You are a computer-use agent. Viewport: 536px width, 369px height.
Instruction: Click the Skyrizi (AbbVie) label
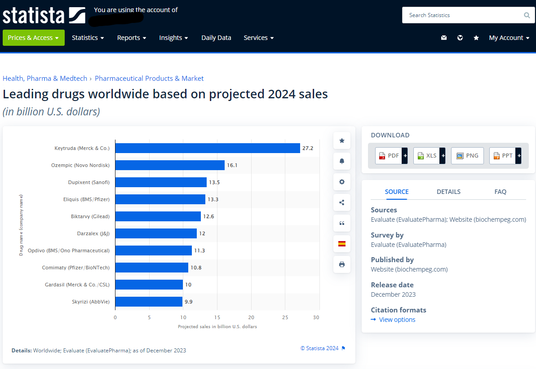click(x=91, y=302)
